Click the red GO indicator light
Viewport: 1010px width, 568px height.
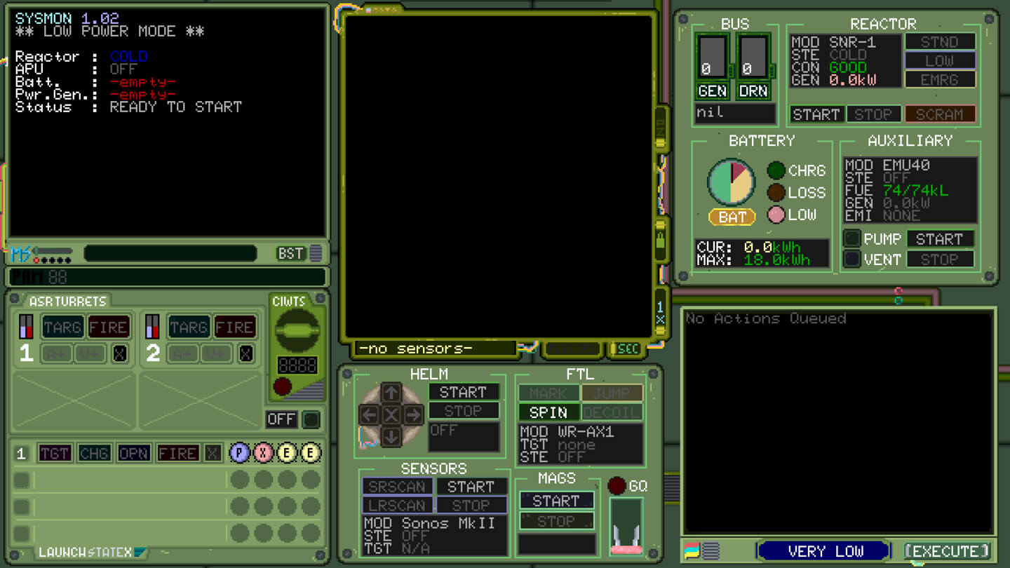coord(617,485)
